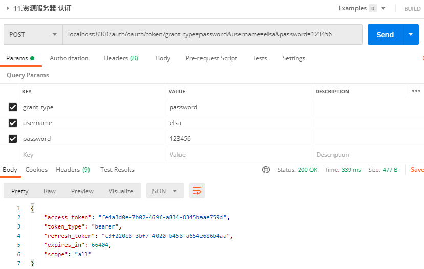Uncheck the username parameter checkbox
Image resolution: width=424 pixels, height=269 pixels.
point(13,123)
